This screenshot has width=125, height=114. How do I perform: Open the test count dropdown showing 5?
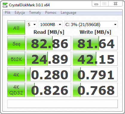pos(32,25)
